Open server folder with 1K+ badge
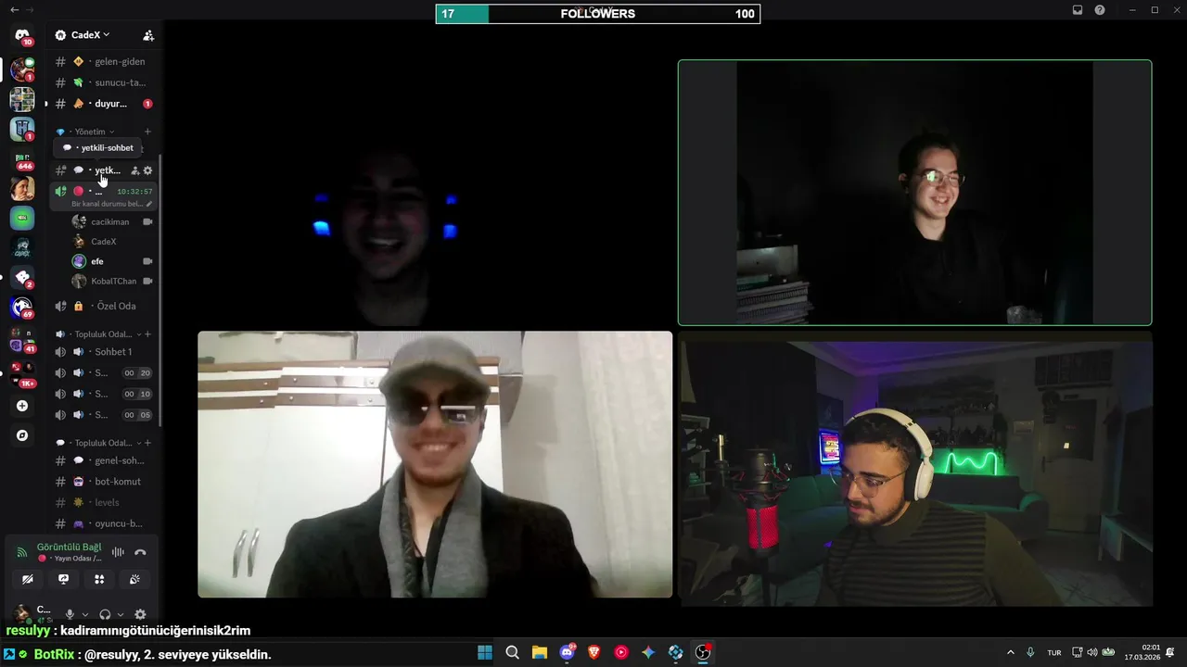The image size is (1187, 667). pos(22,373)
